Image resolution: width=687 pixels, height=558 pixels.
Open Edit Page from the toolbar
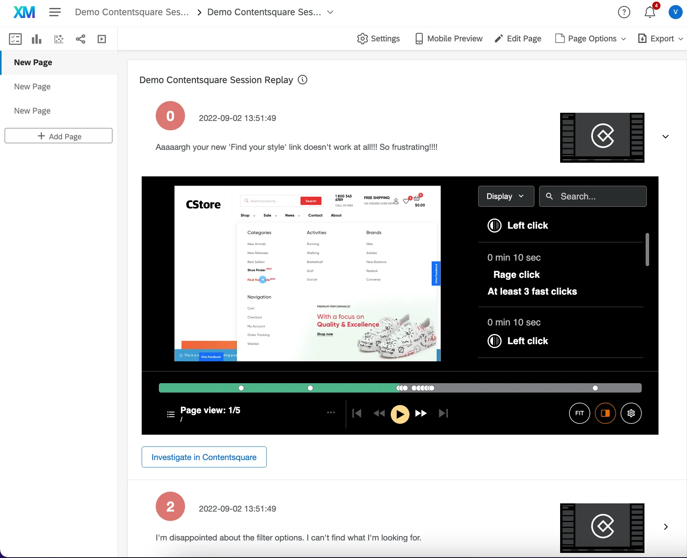click(518, 39)
